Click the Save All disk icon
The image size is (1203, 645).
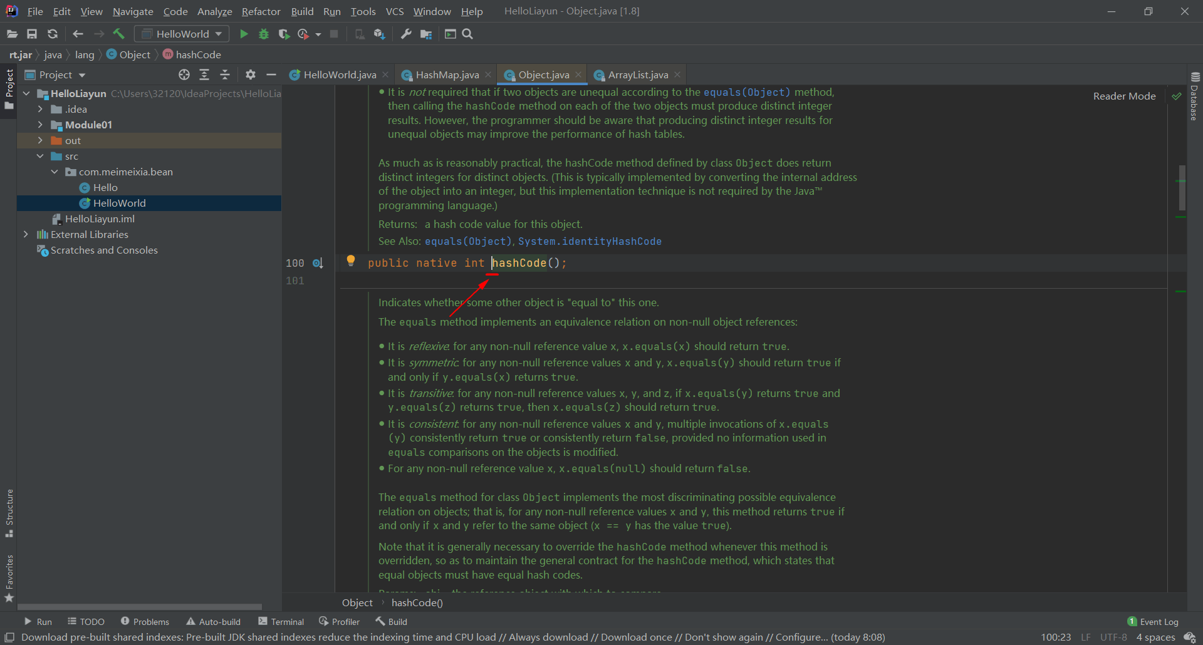[32, 34]
